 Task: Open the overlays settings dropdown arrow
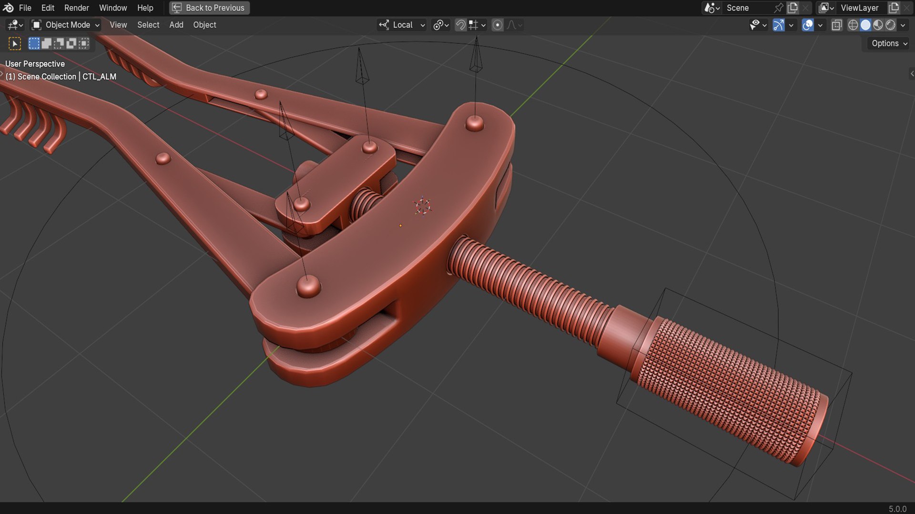click(820, 25)
